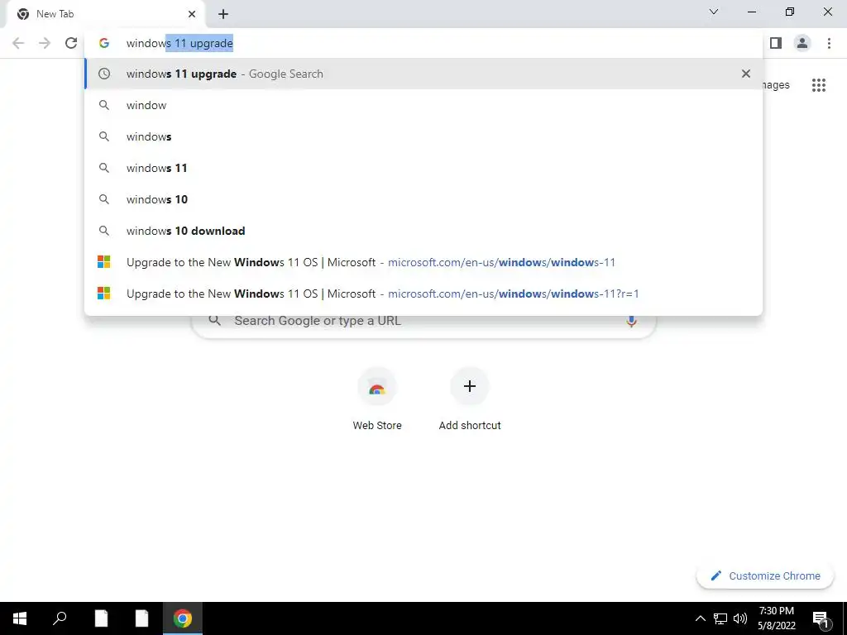Click the clock history icon of first suggestion
Image resolution: width=847 pixels, height=635 pixels.
click(x=103, y=74)
